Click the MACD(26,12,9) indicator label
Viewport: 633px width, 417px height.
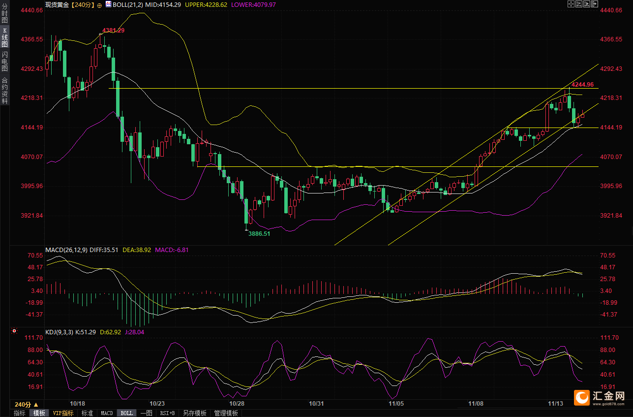pyautogui.click(x=66, y=250)
